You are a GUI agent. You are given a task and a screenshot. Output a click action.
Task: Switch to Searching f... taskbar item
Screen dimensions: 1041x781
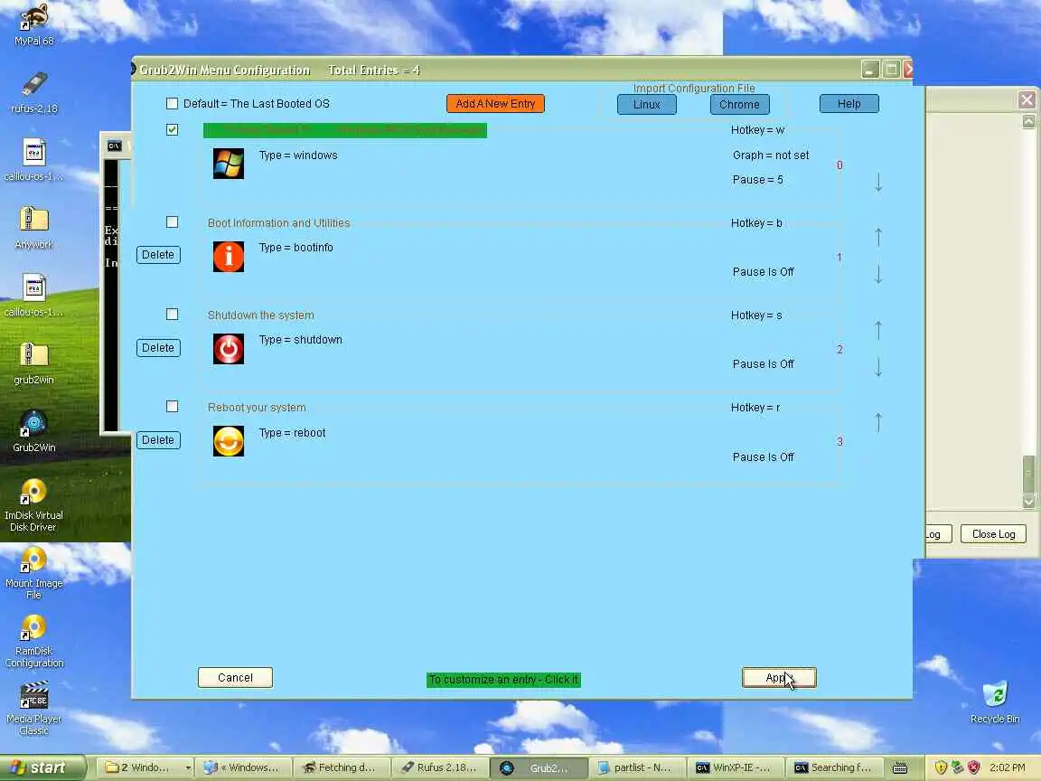(x=833, y=767)
